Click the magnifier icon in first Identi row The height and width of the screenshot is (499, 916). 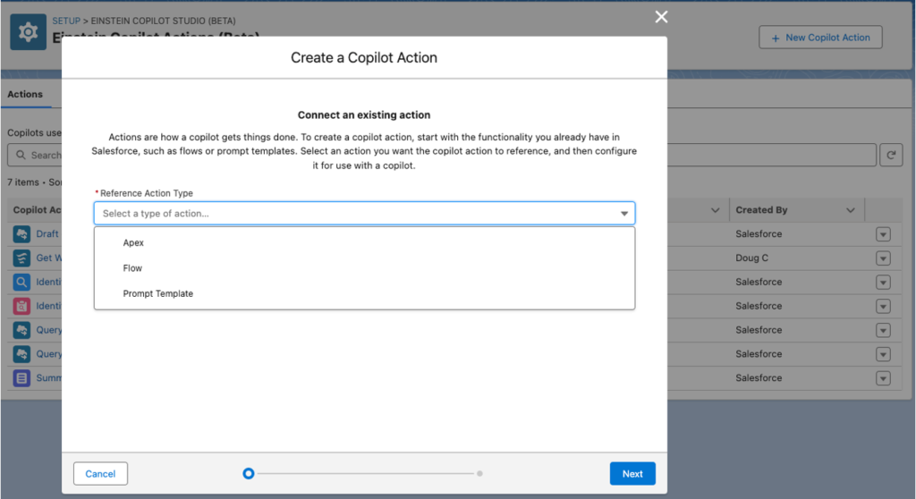(x=21, y=282)
